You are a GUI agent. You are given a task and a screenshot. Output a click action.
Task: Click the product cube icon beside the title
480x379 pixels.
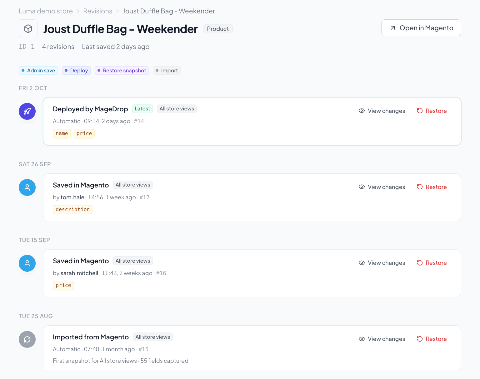point(28,29)
